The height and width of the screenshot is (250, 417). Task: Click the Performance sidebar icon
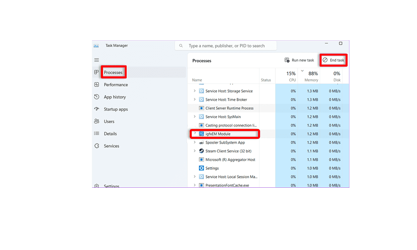pyautogui.click(x=97, y=85)
